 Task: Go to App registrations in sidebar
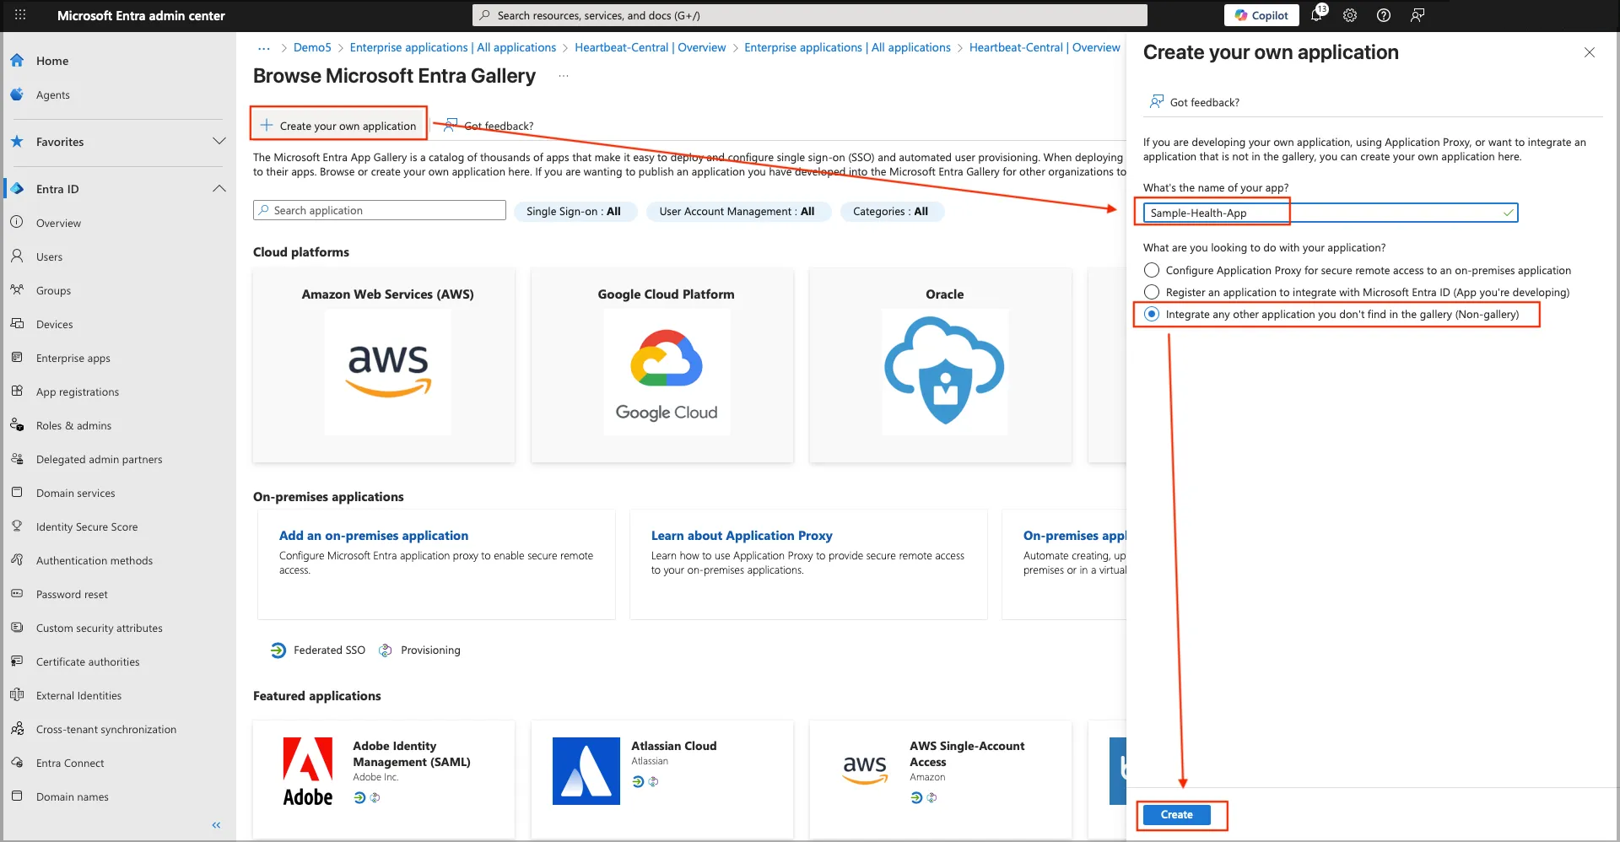78,392
